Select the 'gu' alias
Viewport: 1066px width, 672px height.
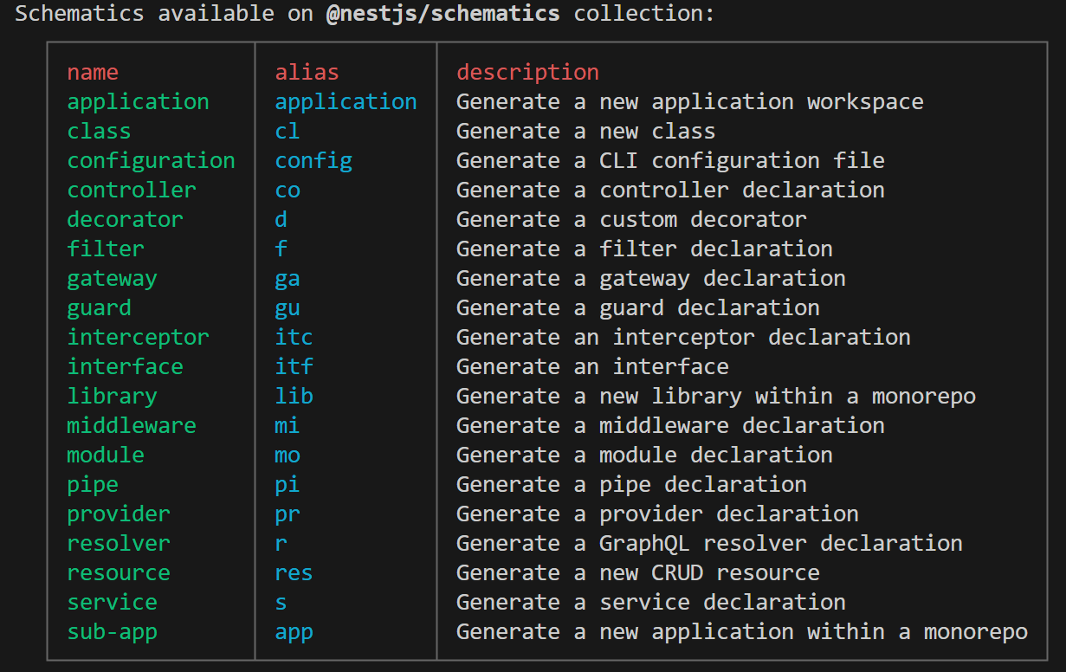(287, 308)
